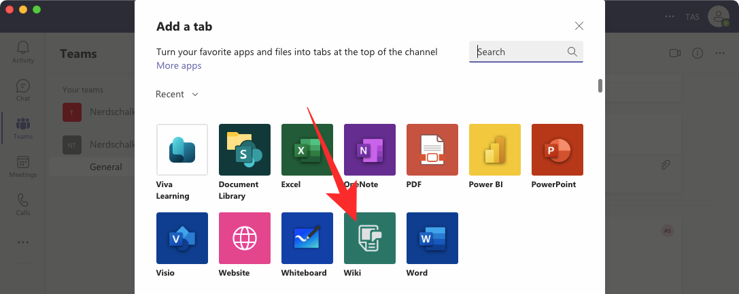The height and width of the screenshot is (294, 739).
Task: Add a PowerPoint tab
Action: tap(557, 150)
